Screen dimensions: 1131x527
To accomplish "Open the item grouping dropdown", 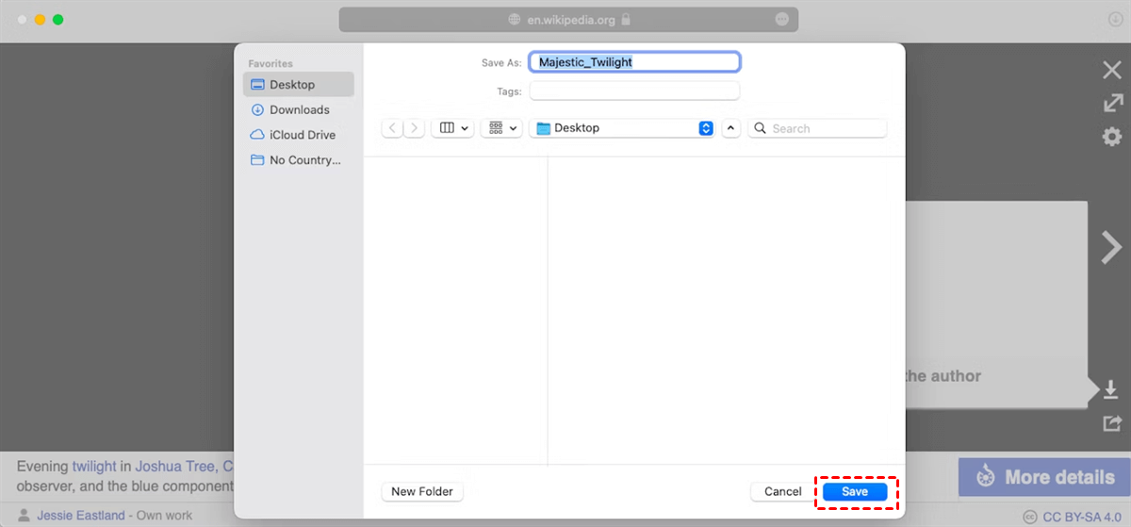I will [501, 128].
